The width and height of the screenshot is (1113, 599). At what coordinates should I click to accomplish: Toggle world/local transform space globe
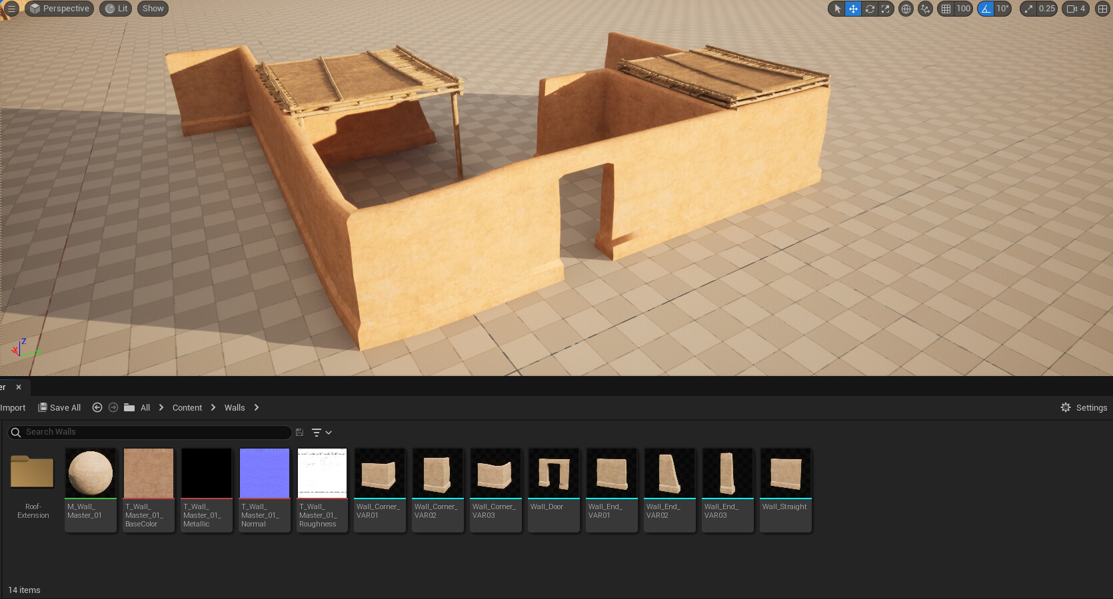pyautogui.click(x=905, y=9)
